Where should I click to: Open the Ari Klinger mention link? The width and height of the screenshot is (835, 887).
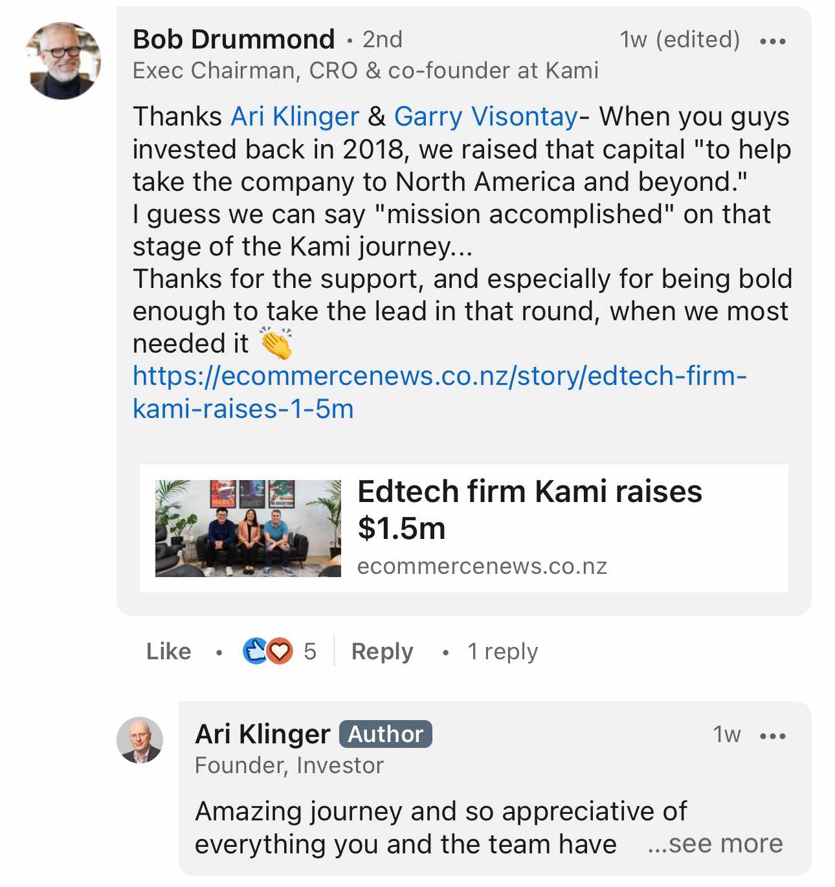tap(295, 117)
